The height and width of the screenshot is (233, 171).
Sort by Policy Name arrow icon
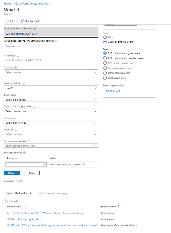(24, 207)
